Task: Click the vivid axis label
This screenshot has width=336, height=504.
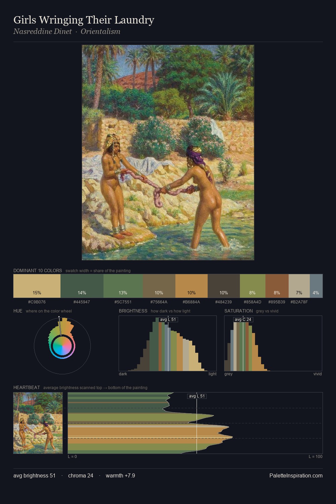Action: coord(318,374)
